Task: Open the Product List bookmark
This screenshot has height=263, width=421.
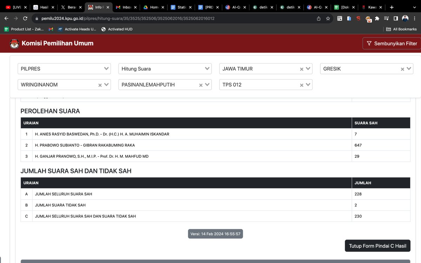Action: coord(24,29)
